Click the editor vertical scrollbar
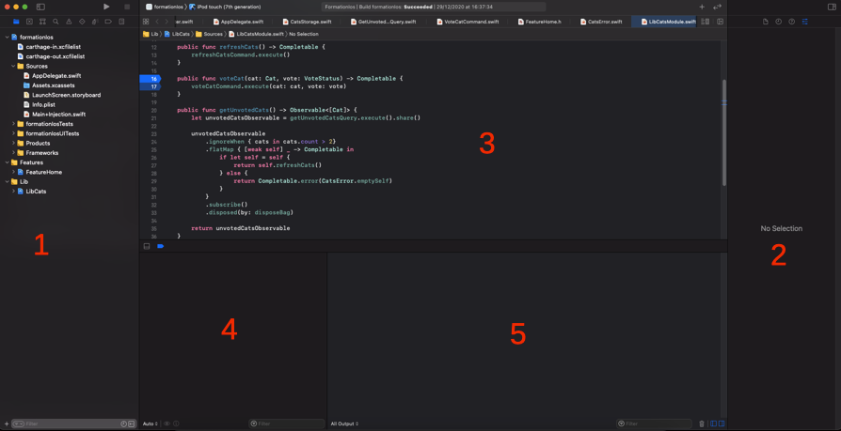Viewport: 841px width, 431px height. pos(724,132)
